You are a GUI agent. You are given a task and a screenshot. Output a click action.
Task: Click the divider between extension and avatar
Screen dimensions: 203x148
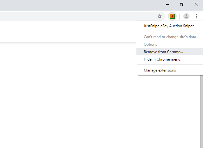pyautogui.click(x=180, y=16)
